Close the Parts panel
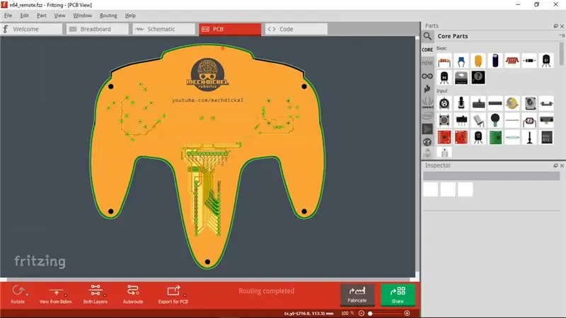This screenshot has height=318, width=566. [562, 26]
